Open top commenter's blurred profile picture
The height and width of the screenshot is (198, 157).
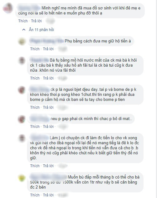(x=8, y=8)
